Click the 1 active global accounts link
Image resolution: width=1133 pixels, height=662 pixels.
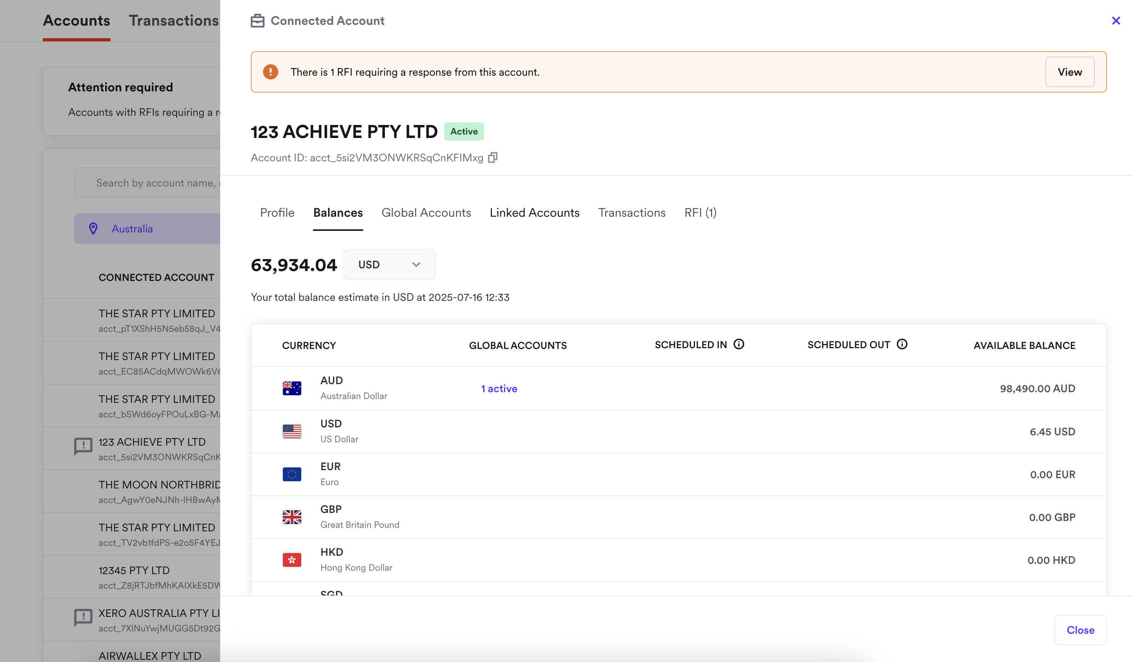499,389
